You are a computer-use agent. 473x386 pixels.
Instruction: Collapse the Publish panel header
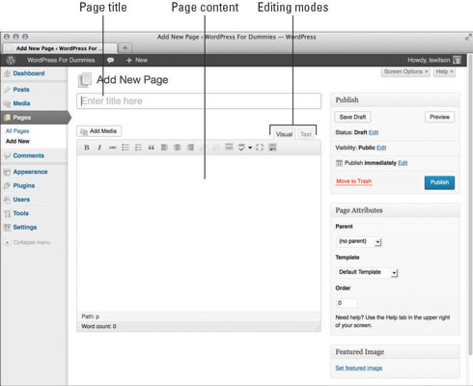click(395, 100)
